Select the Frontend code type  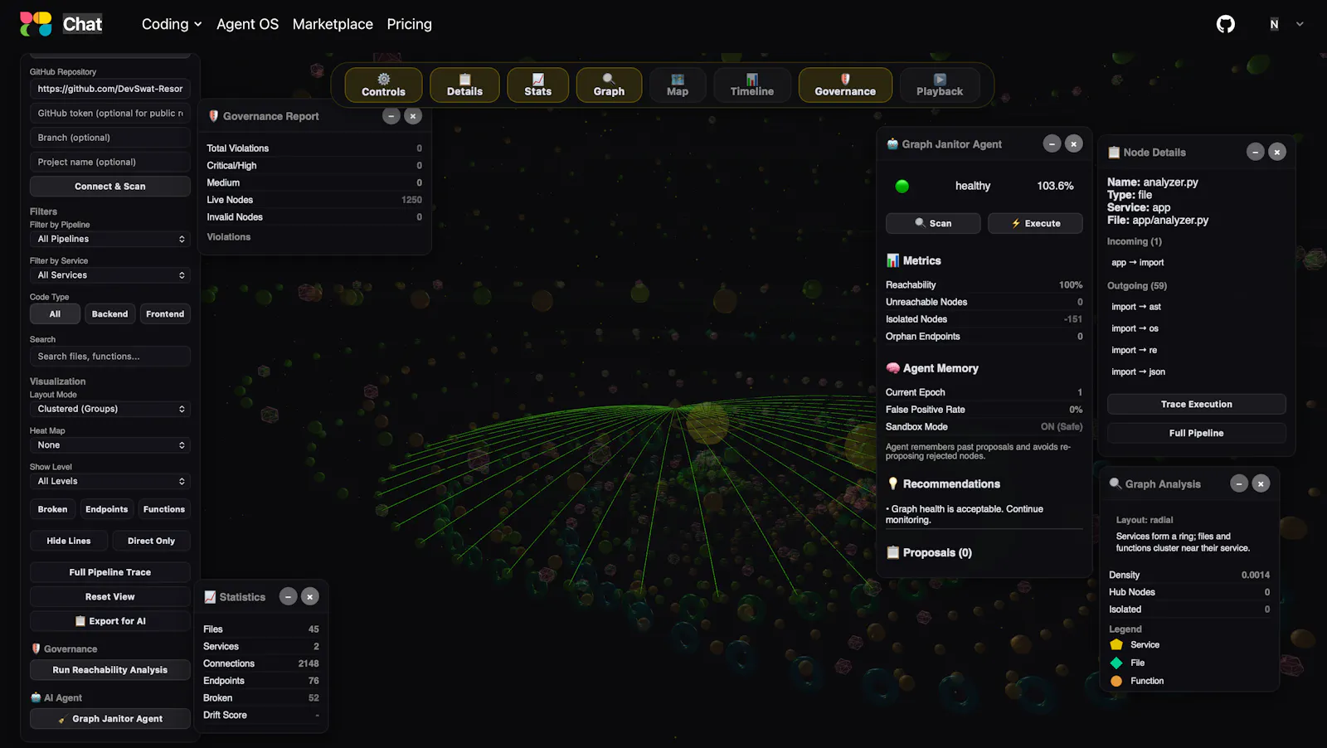click(x=165, y=314)
